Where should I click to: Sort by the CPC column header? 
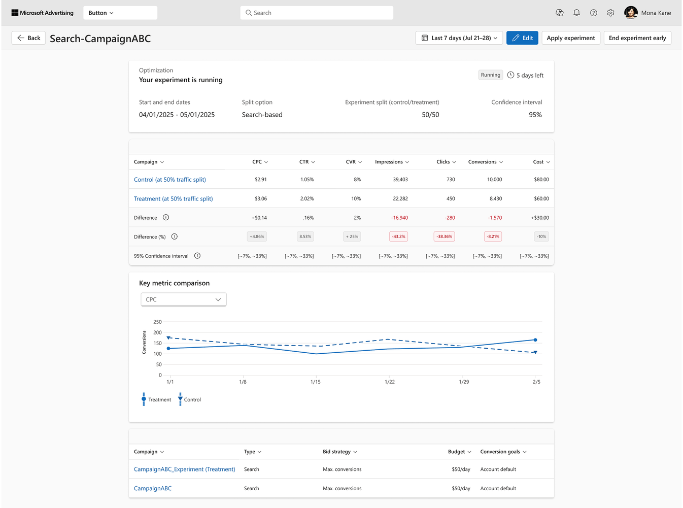(x=260, y=162)
